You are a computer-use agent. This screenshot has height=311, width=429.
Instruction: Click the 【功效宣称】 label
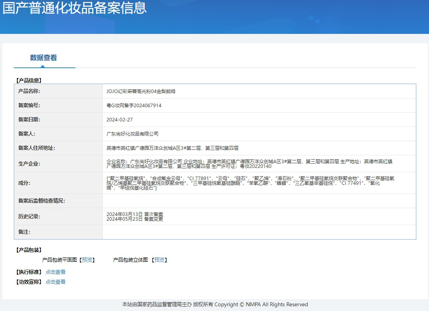click(29, 282)
